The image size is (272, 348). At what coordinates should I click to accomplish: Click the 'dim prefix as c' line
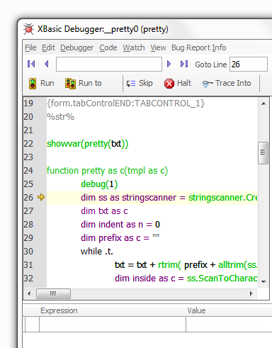[x=120, y=238]
